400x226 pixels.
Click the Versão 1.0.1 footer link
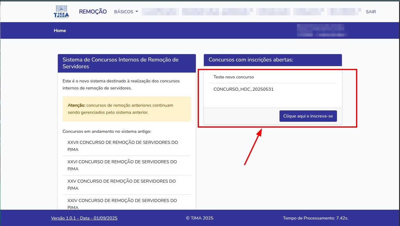tap(84, 218)
